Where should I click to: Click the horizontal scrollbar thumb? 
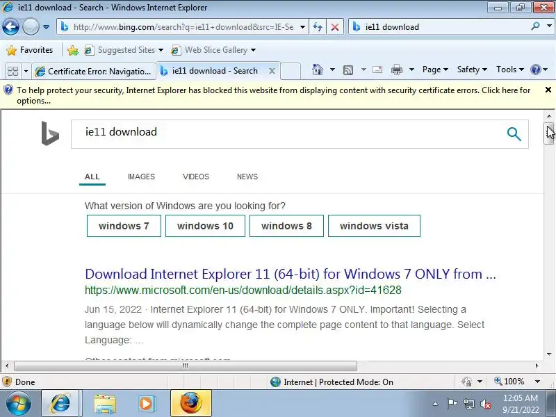click(186, 366)
